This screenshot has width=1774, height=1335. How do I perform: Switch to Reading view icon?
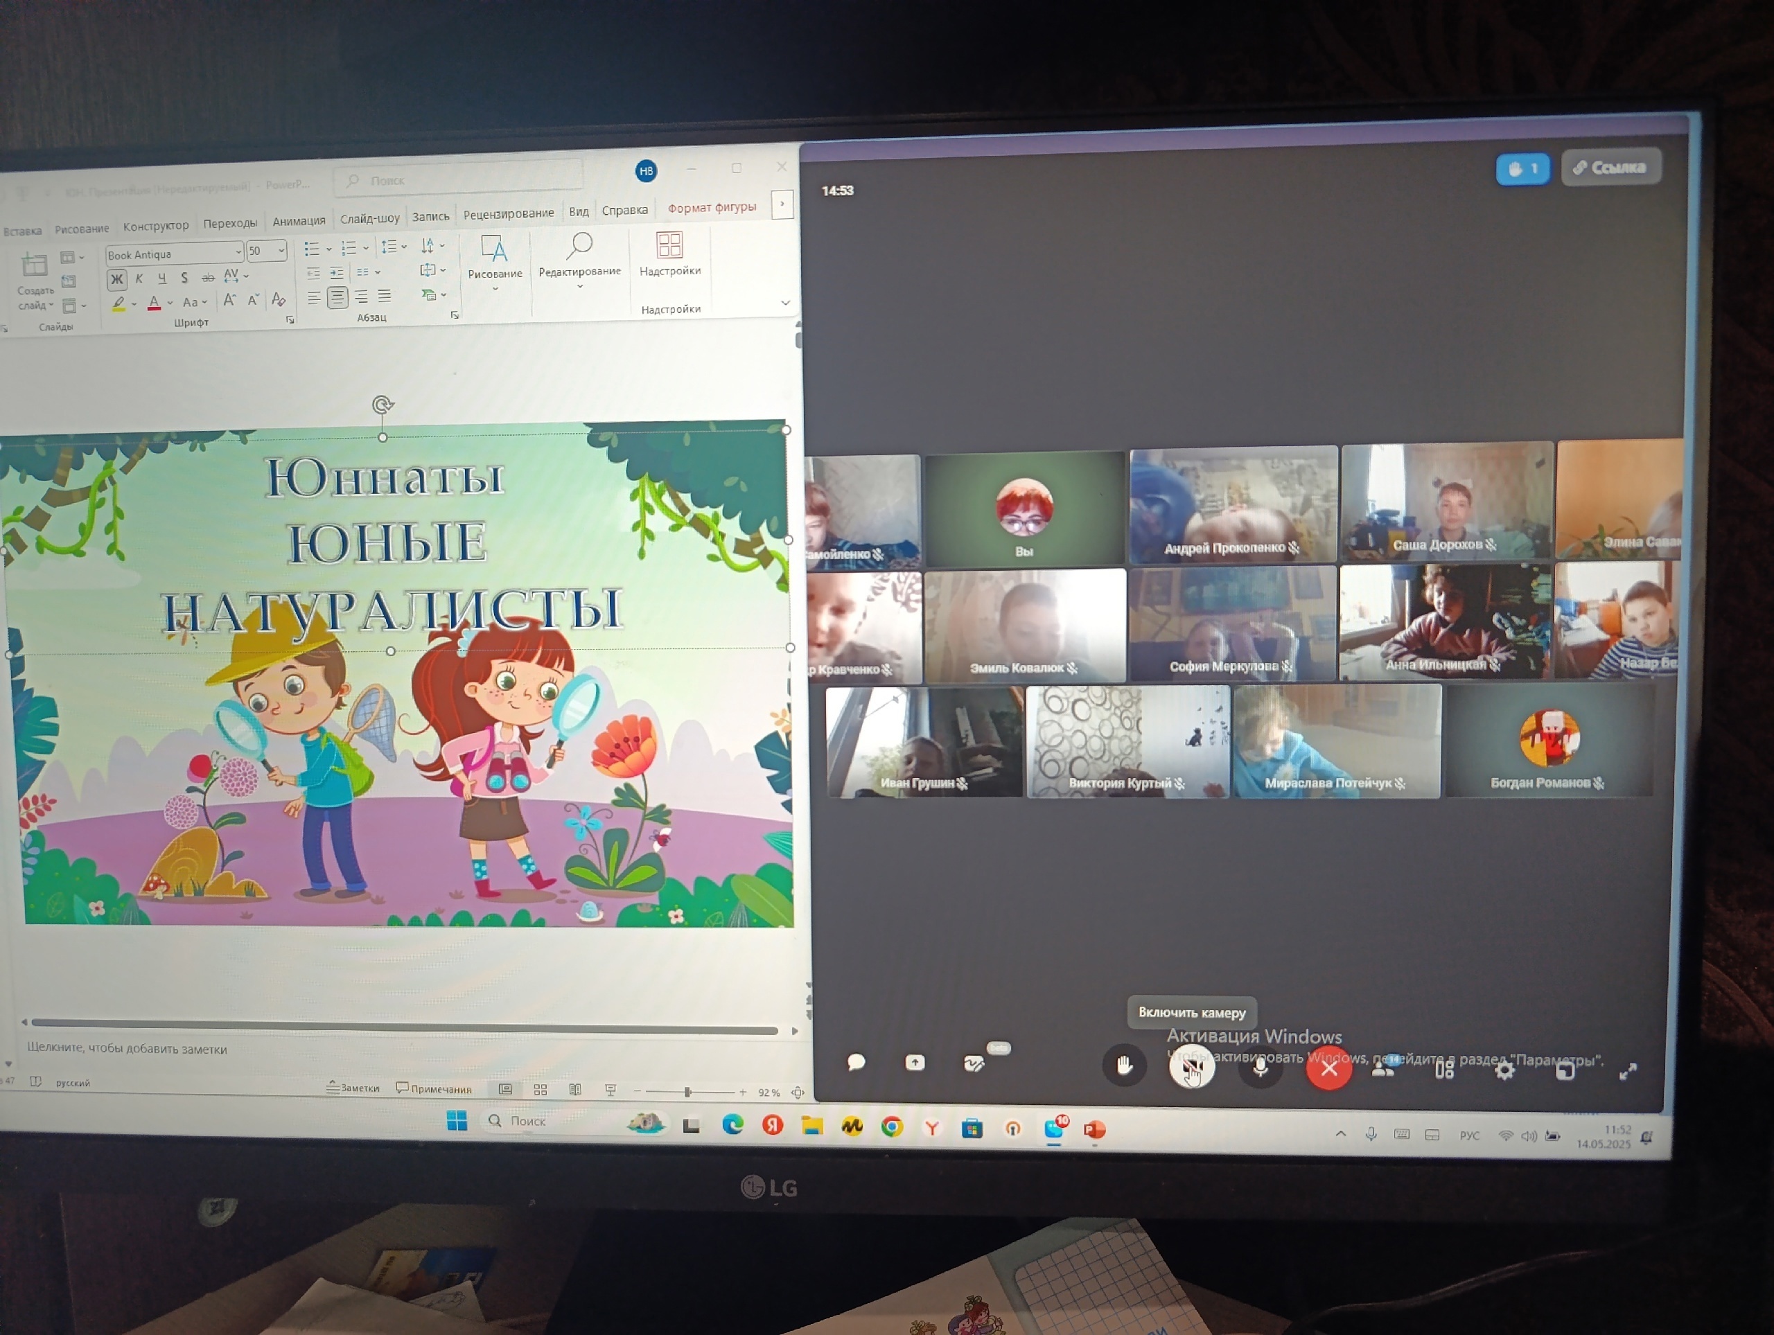tap(575, 1090)
